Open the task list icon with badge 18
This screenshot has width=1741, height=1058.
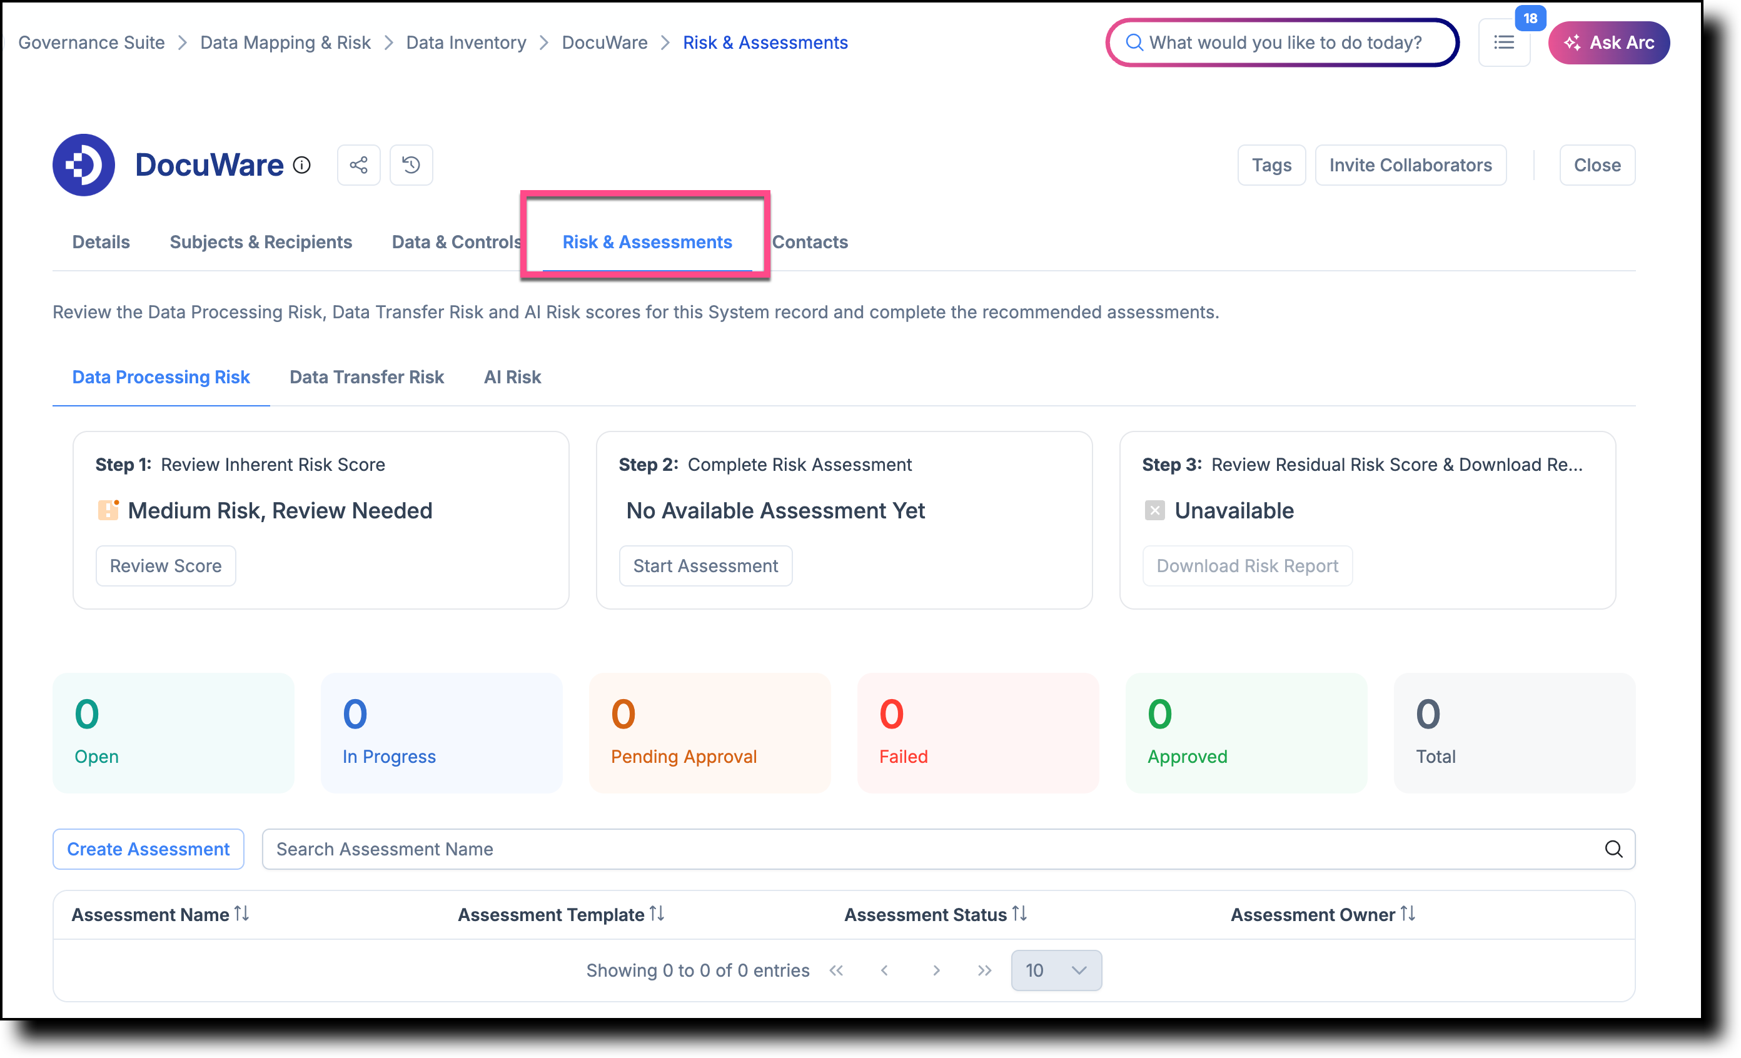(1504, 43)
